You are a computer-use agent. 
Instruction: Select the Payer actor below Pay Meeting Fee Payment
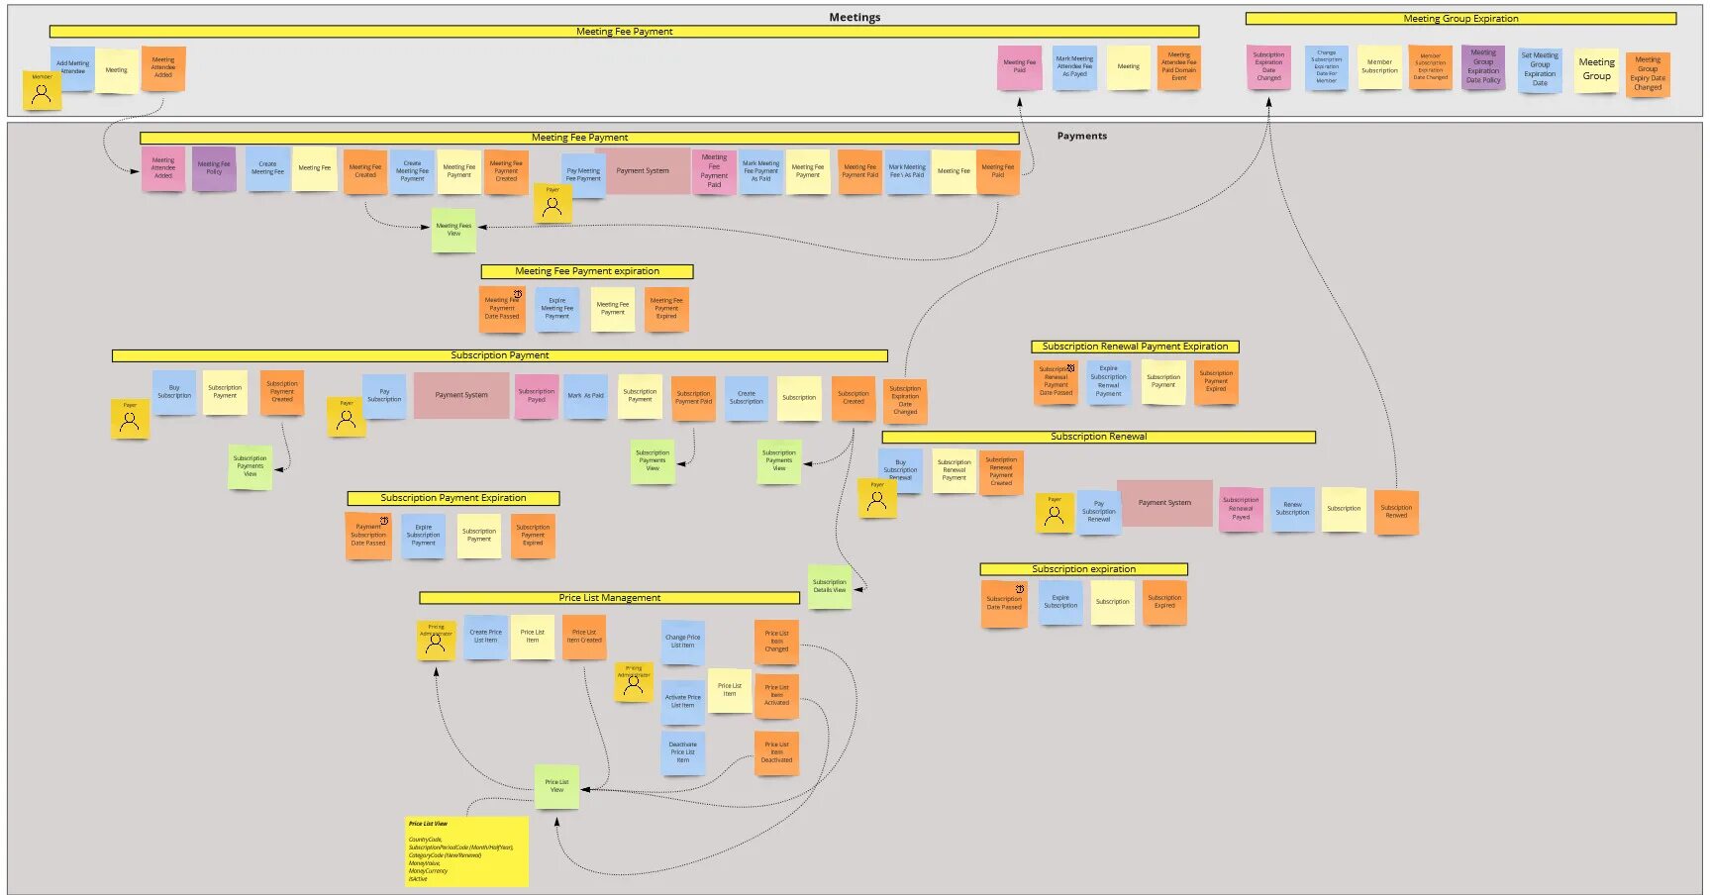coord(553,203)
